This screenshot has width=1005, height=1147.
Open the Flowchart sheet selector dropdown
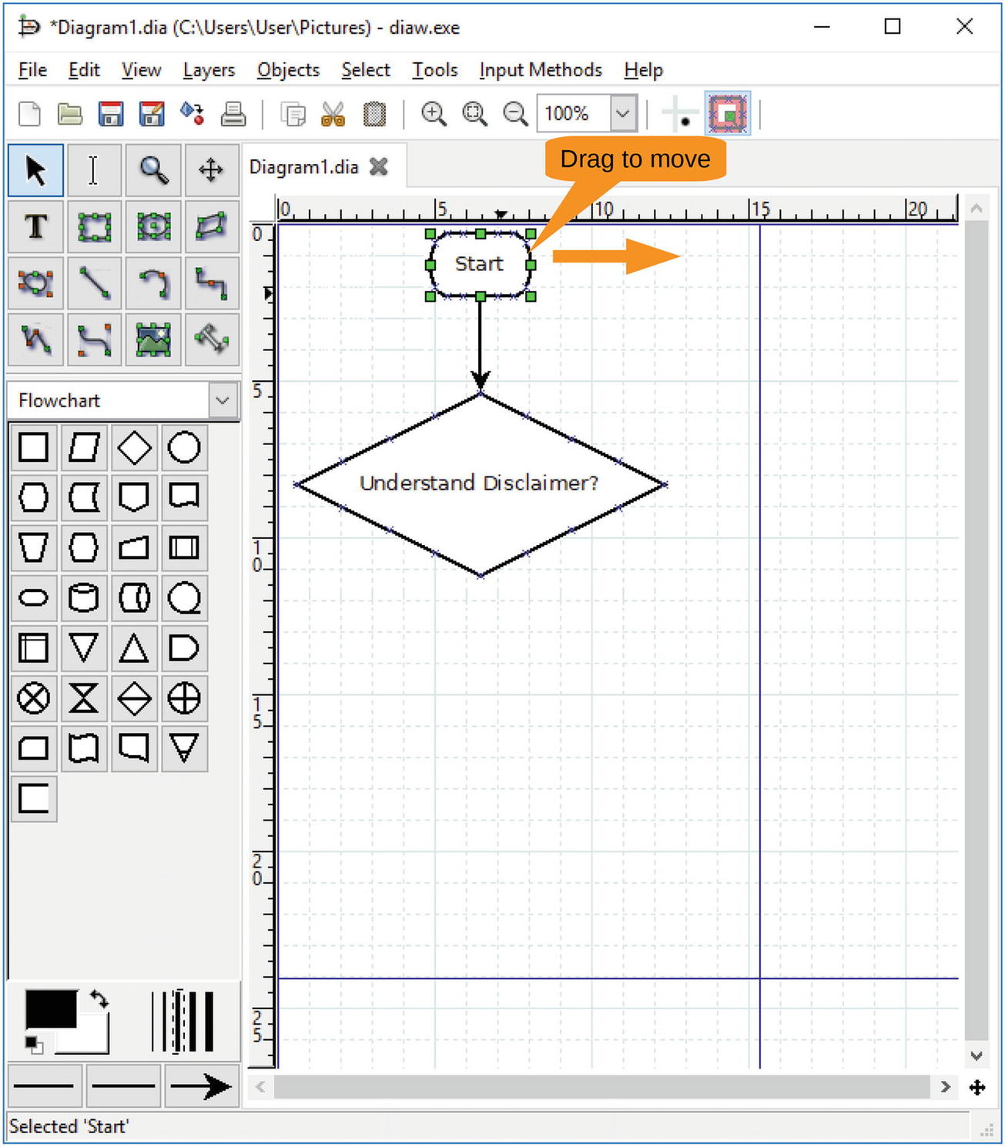tap(223, 400)
